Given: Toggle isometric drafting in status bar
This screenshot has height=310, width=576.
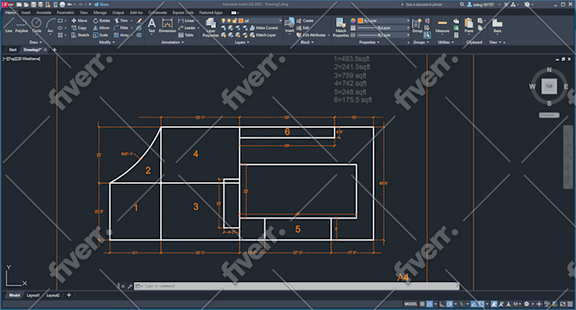Looking at the screenshot, I should (x=462, y=304).
